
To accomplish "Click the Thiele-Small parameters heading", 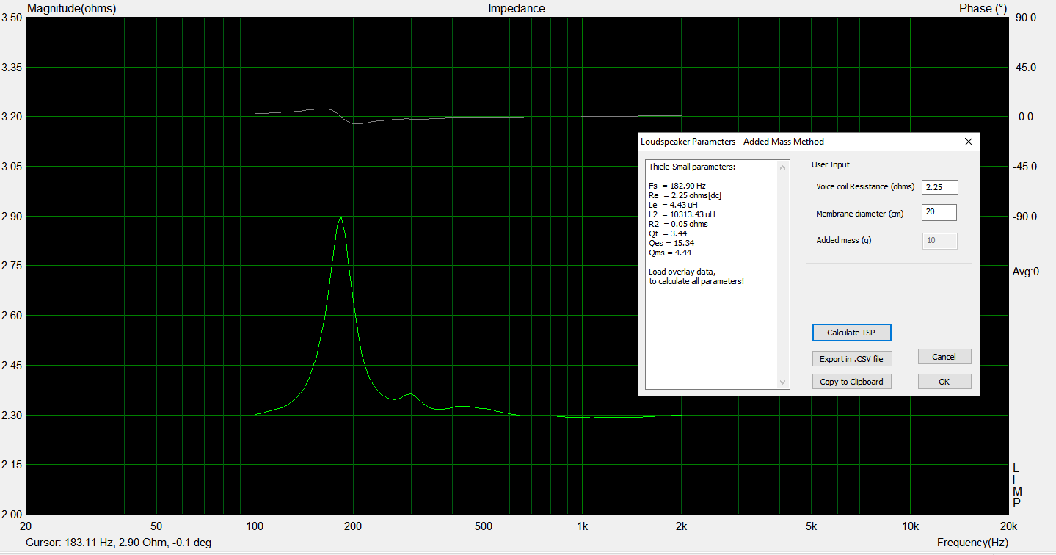I will [692, 167].
